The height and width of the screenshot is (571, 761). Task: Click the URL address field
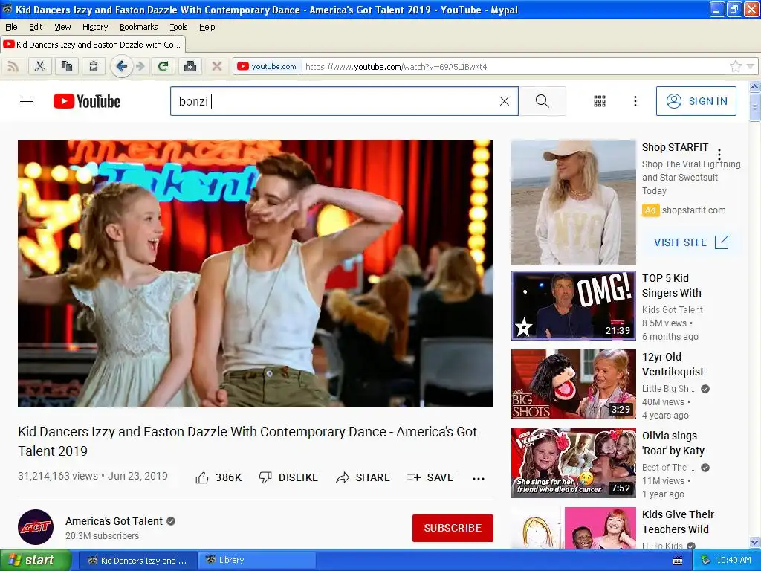point(514,66)
